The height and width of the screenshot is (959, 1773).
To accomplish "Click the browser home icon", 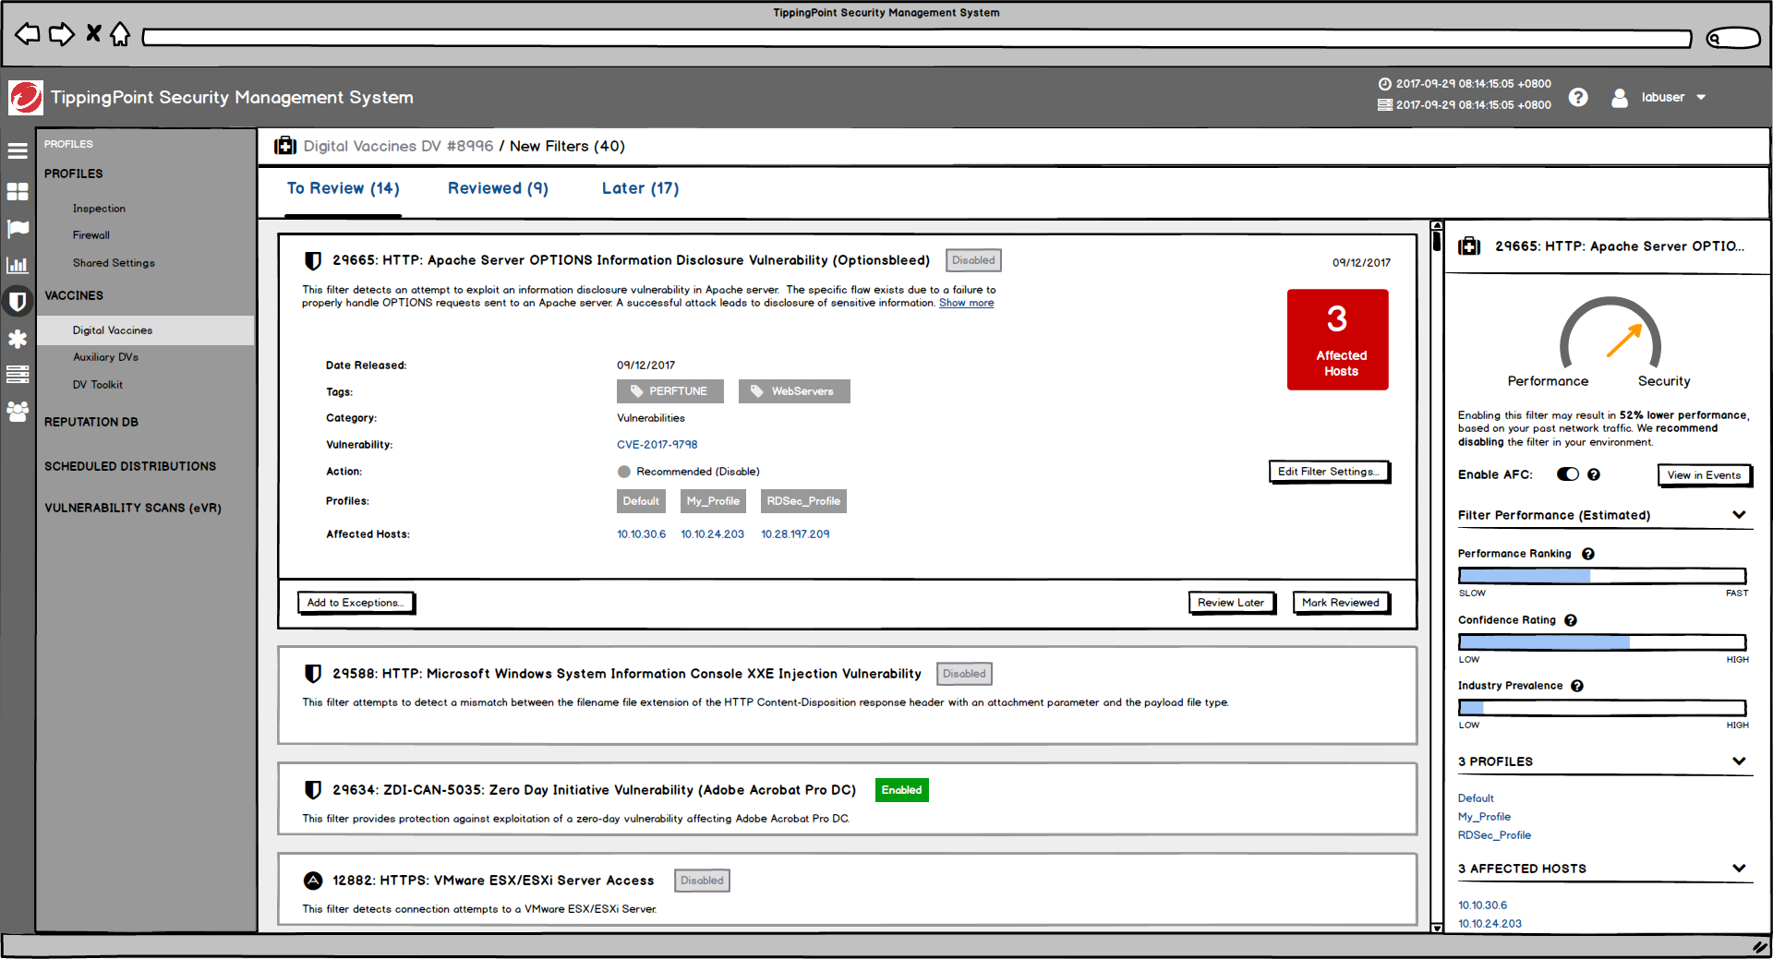I will pos(120,34).
